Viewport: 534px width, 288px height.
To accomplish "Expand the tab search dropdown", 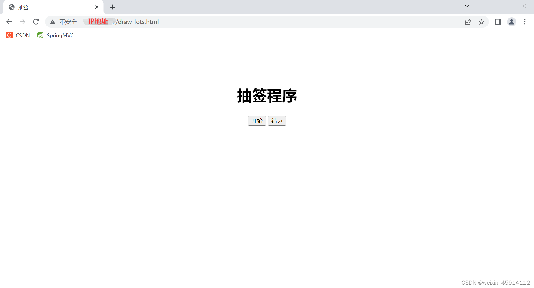I will click(467, 6).
